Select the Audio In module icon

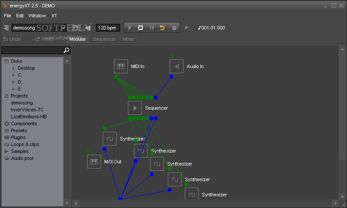(x=177, y=66)
